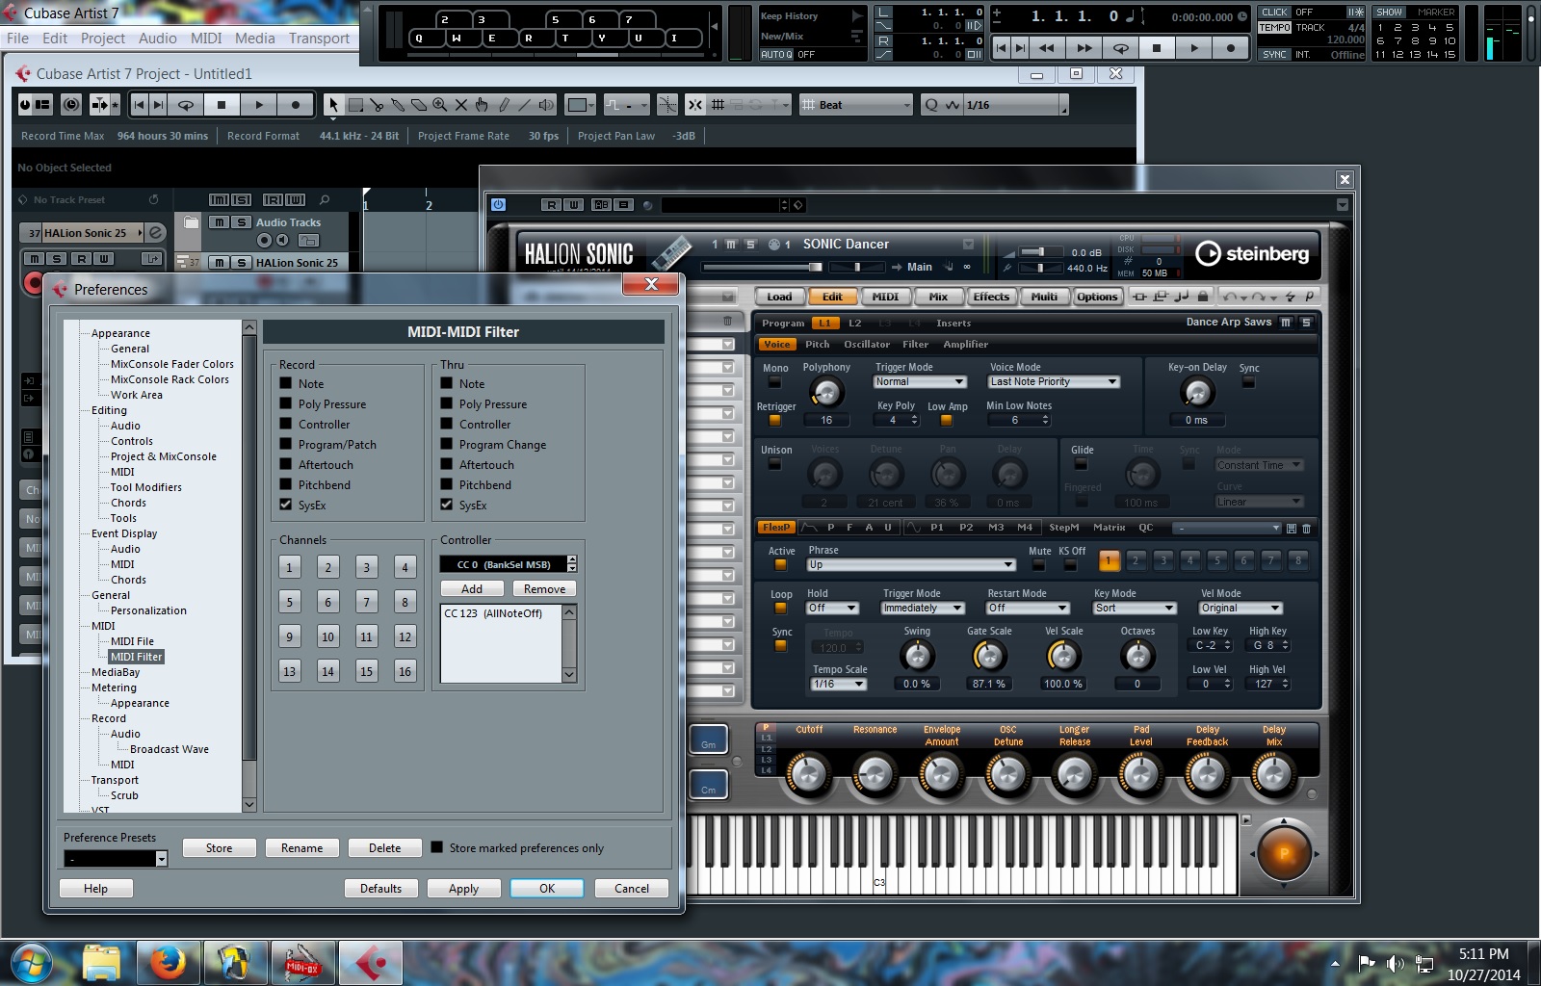Click transport bar Play button at top
Image resolution: width=1541 pixels, height=986 pixels.
point(1194,47)
